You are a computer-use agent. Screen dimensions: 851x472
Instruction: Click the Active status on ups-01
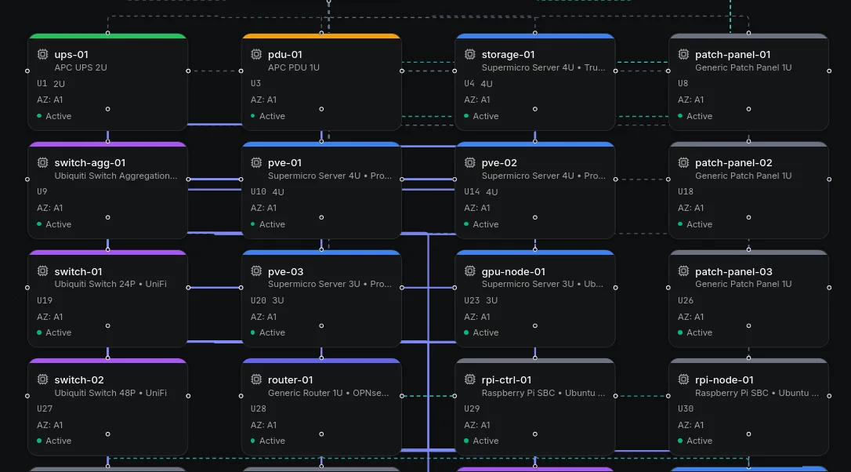tap(54, 116)
